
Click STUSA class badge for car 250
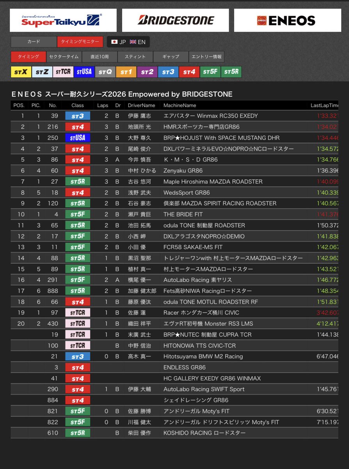coord(78,138)
